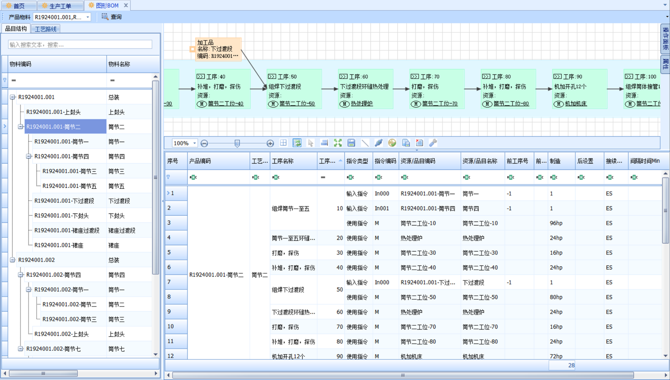670x380 pixels.
Task: Select the diagonal line drawing tool
Action: click(x=365, y=143)
